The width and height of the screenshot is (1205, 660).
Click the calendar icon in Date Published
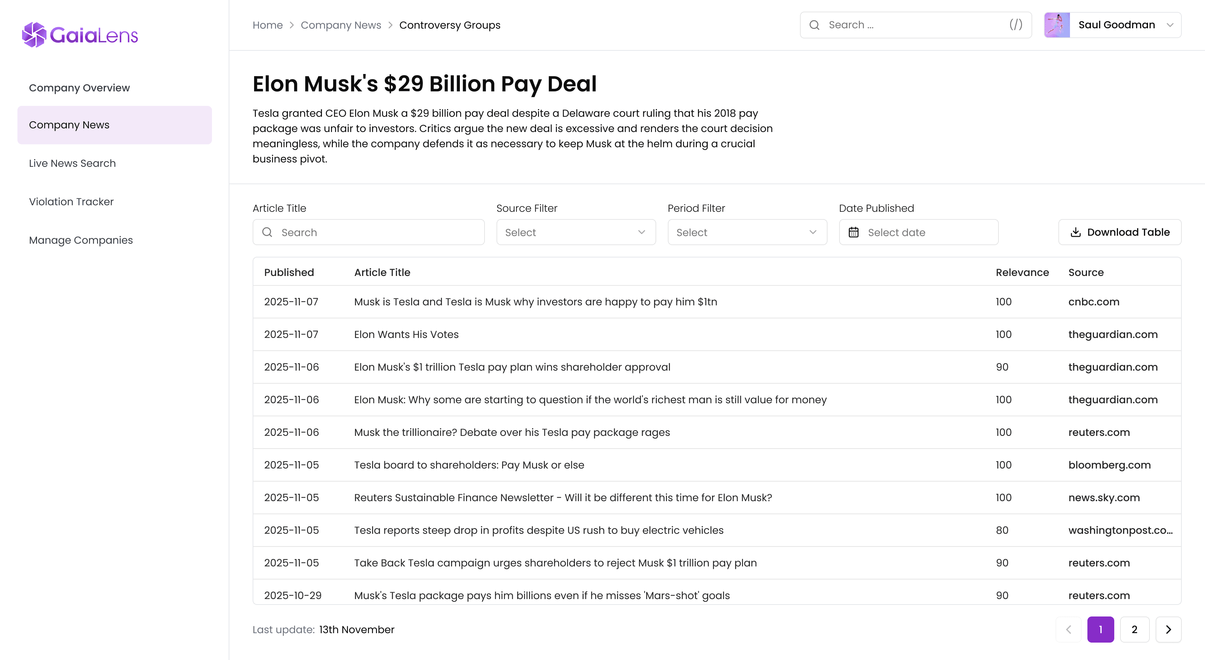854,232
